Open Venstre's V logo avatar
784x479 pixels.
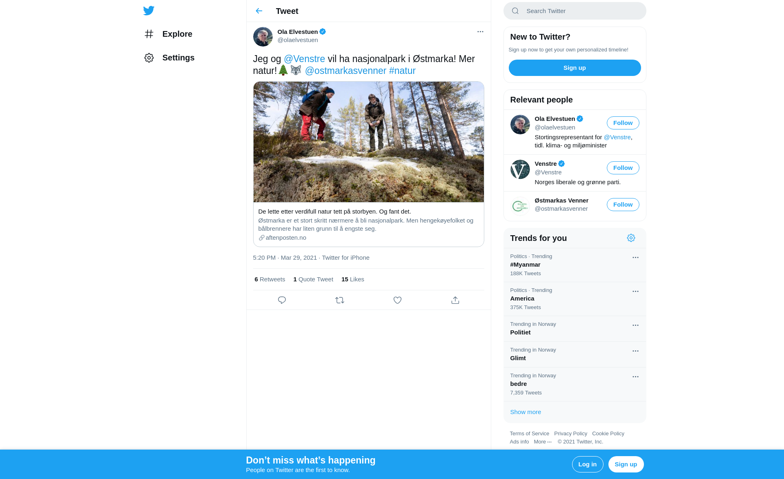pyautogui.click(x=520, y=169)
